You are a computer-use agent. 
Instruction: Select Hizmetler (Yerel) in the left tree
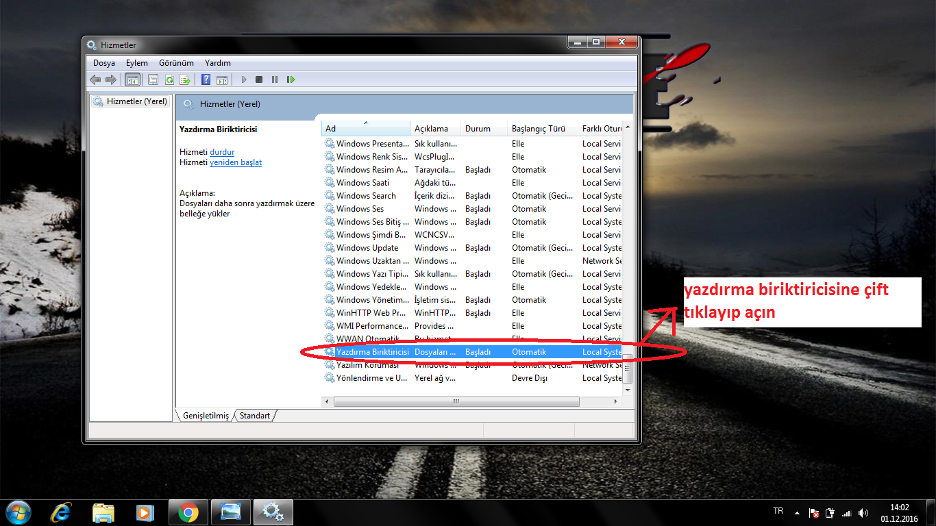pos(131,101)
